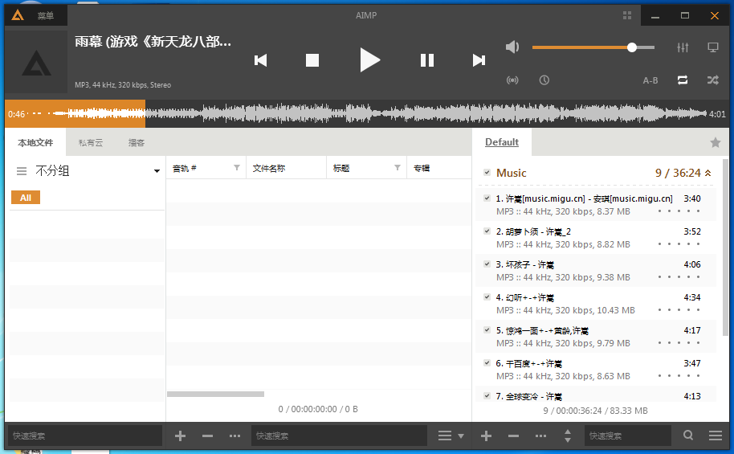Select the All filter button
Image resolution: width=734 pixels, height=454 pixels.
pyautogui.click(x=26, y=198)
